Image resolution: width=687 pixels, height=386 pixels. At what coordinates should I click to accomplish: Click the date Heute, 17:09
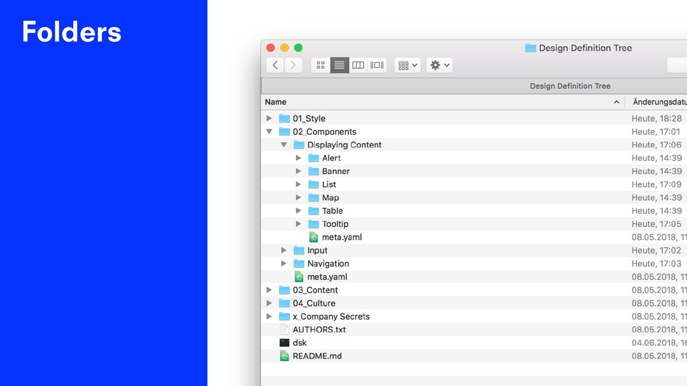[656, 184]
